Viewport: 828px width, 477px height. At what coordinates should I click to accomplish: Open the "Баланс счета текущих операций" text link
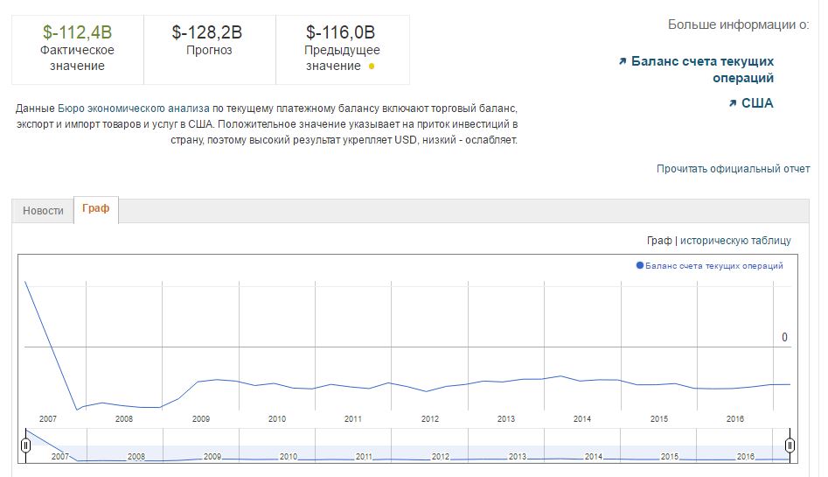pyautogui.click(x=702, y=69)
